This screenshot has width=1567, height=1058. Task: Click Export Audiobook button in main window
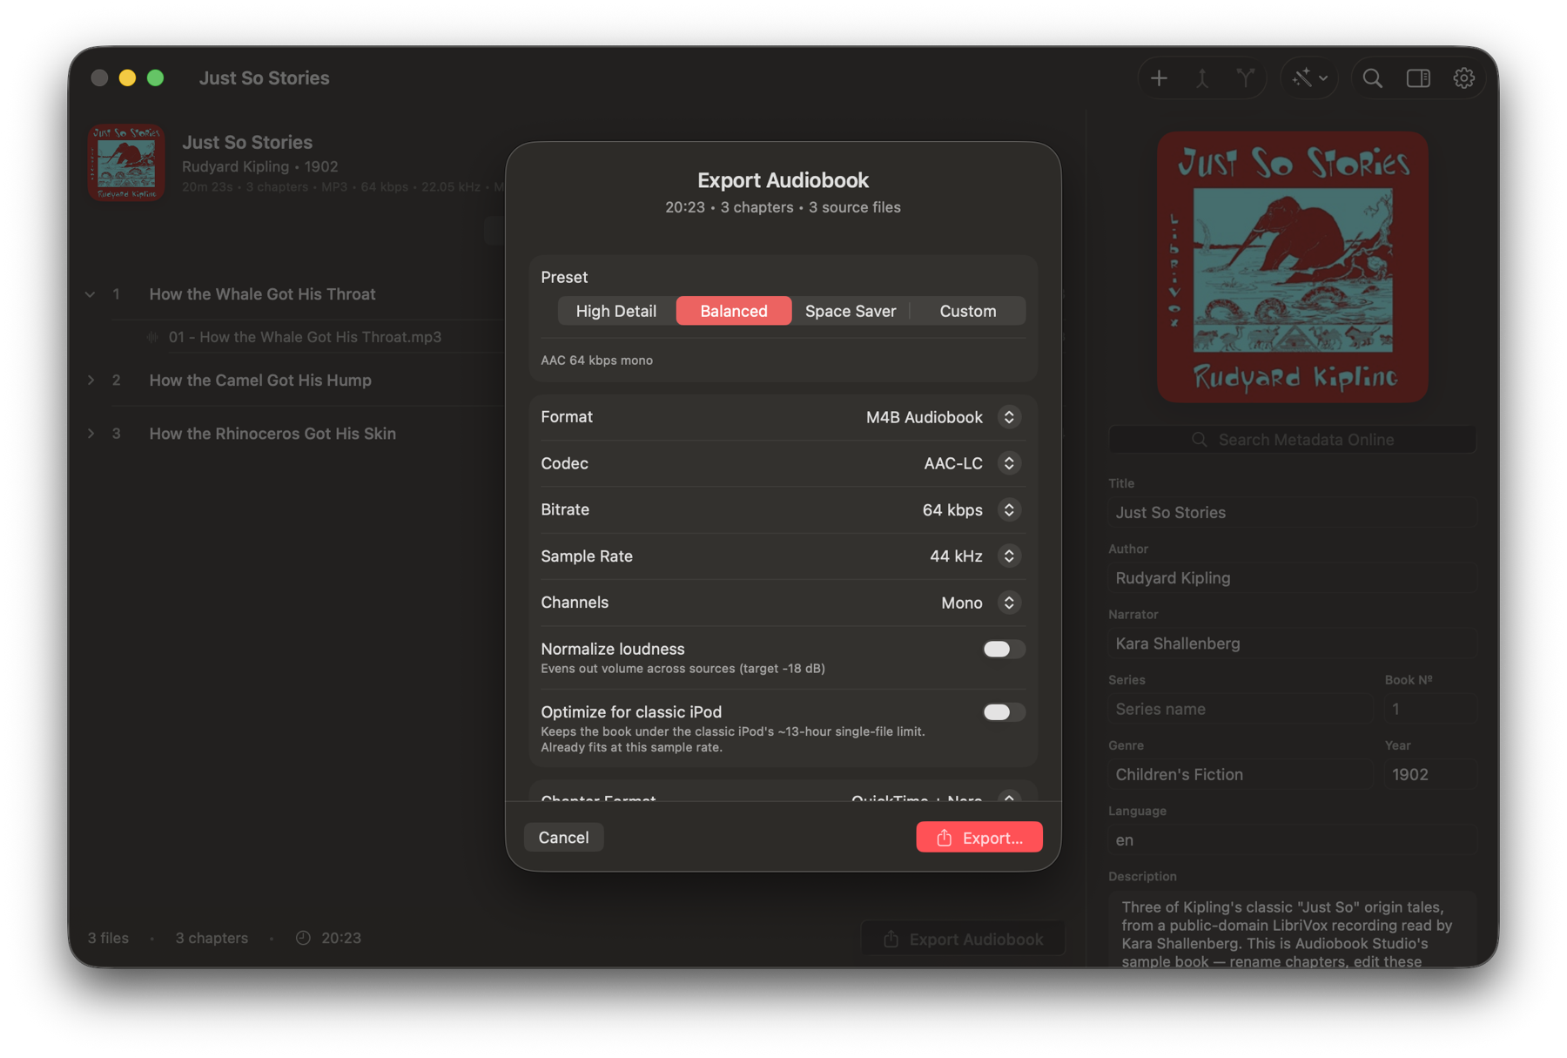pyautogui.click(x=964, y=939)
